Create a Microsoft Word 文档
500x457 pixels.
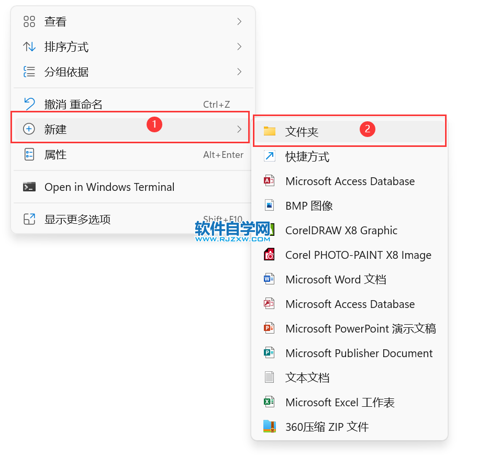point(350,279)
